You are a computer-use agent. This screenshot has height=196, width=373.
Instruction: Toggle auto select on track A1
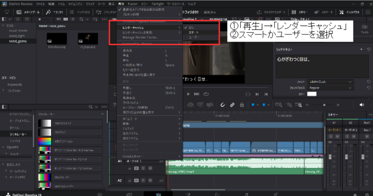coord(136,168)
